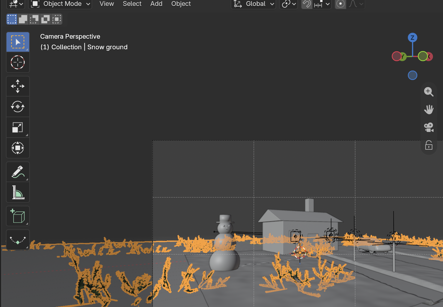The image size is (443, 307).
Task: Open the Object Mode dropdown
Action: (60, 4)
